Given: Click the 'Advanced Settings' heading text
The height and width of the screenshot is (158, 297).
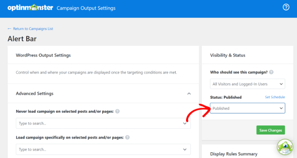Looking at the screenshot, I should click(x=35, y=93).
